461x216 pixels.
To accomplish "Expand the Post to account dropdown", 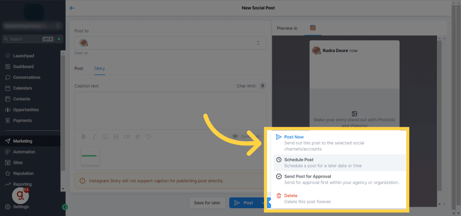I will tap(170, 43).
